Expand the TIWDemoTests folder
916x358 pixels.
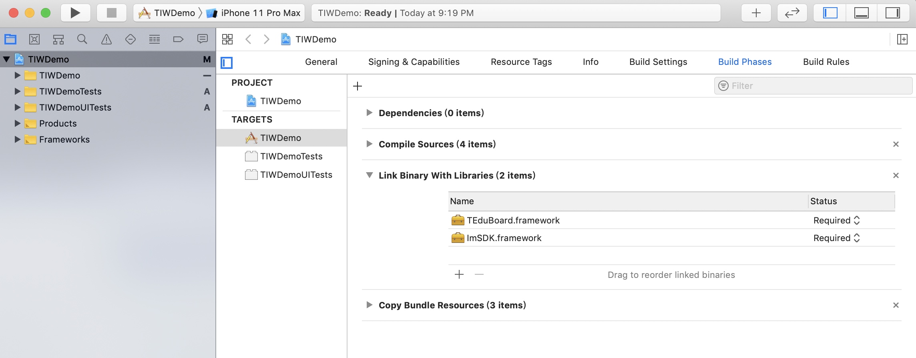(17, 91)
